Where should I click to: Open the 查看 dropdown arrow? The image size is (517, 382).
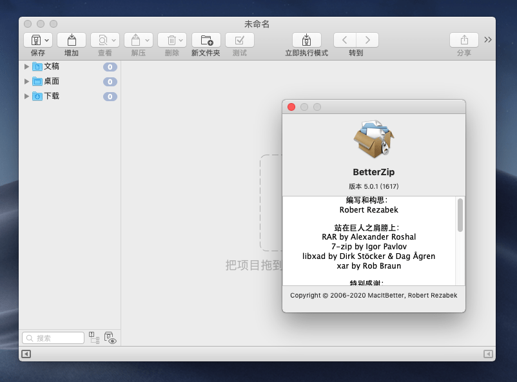point(113,40)
